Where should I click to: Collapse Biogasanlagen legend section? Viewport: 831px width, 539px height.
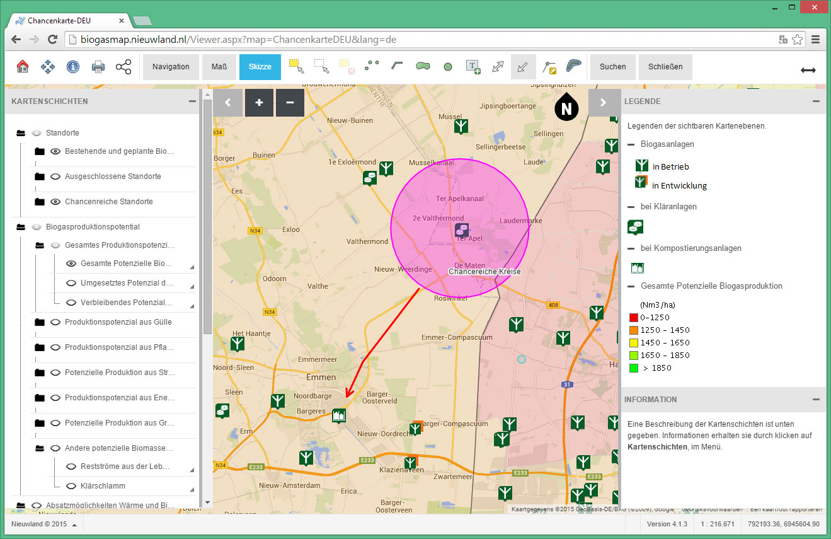coord(631,144)
